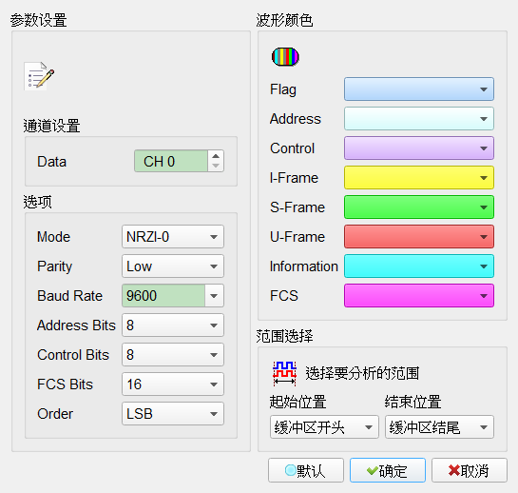Choose the I-Frame yellow color swatch
The height and width of the screenshot is (493, 518).
tap(419, 177)
